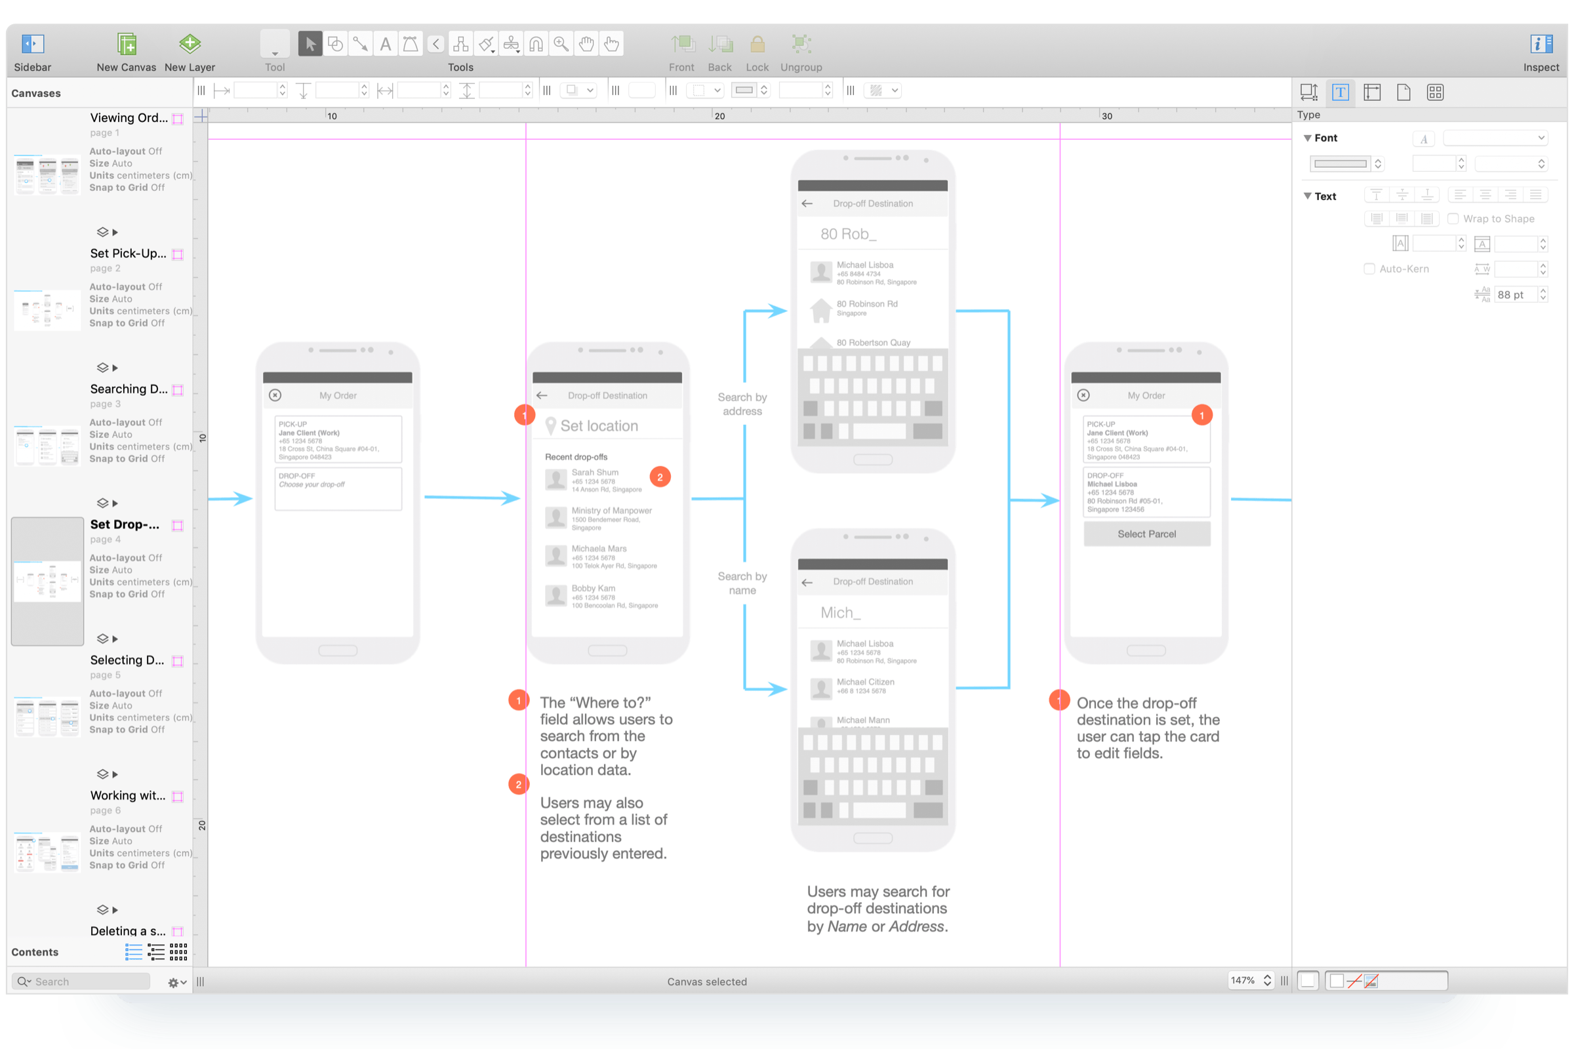Ungroup the selected objects
Image resolution: width=1574 pixels, height=1049 pixels.
click(x=801, y=44)
